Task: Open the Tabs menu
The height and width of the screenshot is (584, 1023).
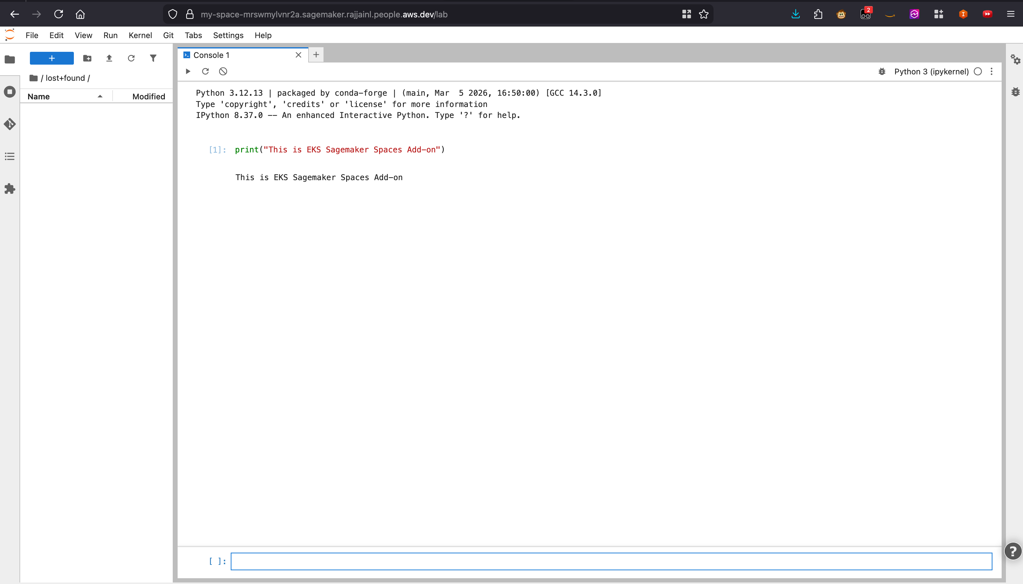Action: click(x=193, y=35)
